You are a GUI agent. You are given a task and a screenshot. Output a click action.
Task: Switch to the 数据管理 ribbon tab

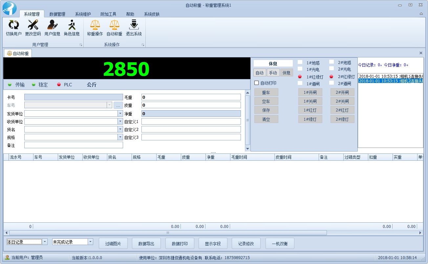[x=57, y=14]
